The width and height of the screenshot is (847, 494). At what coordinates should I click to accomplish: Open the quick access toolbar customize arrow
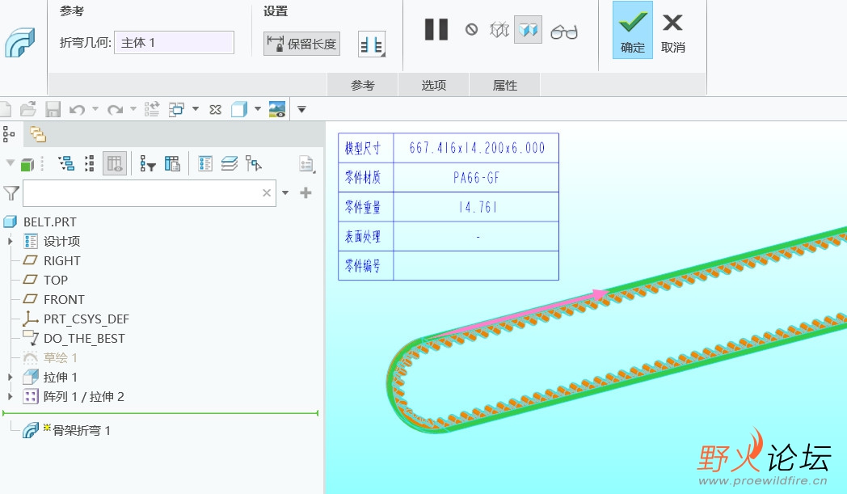click(302, 110)
